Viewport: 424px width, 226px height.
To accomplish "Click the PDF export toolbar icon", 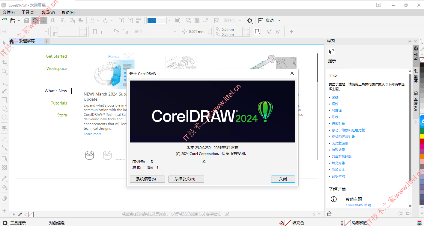I will pos(138,20).
